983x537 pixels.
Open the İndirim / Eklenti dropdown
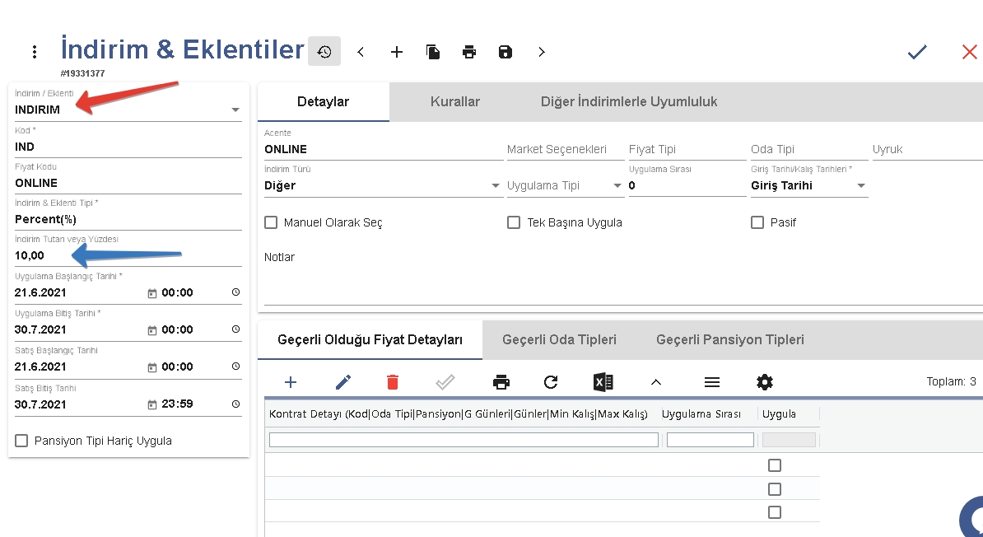point(235,110)
